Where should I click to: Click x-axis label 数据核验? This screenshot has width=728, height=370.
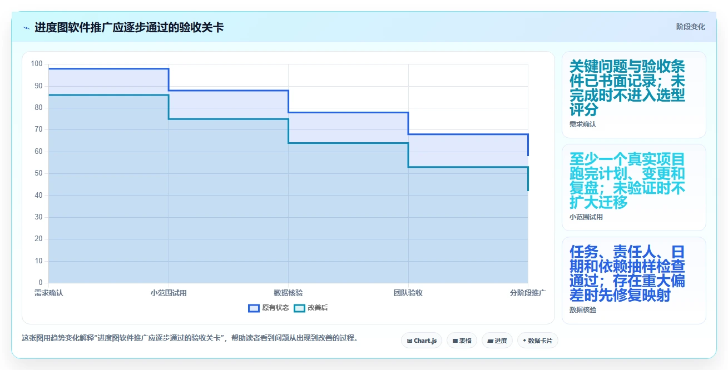[288, 293]
